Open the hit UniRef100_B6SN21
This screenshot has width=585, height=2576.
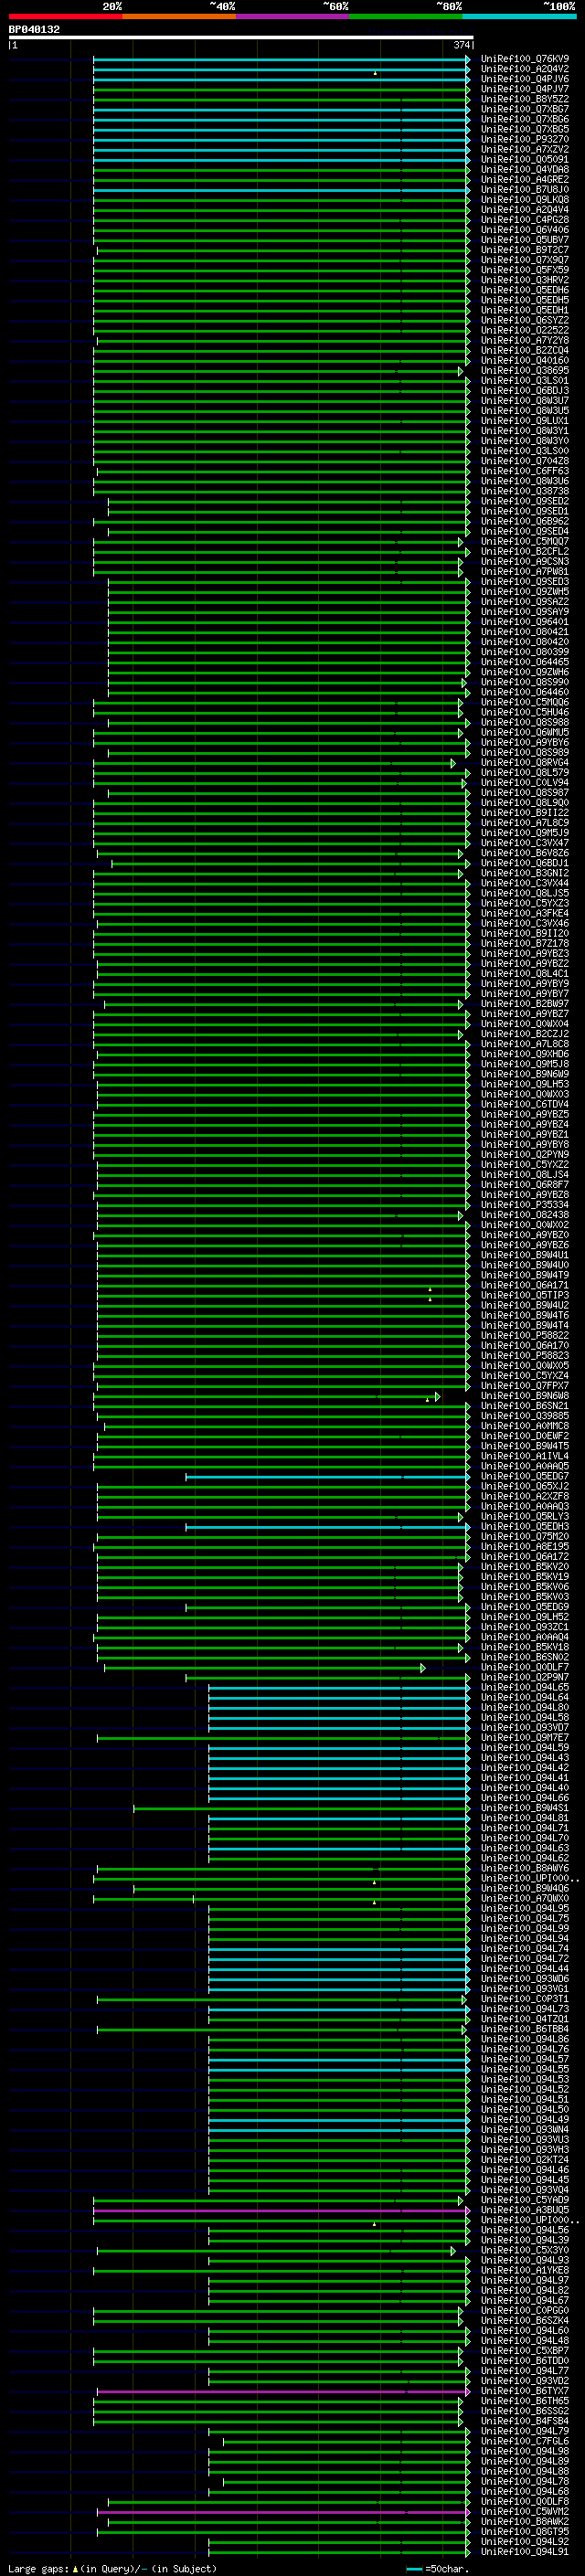[525, 1406]
